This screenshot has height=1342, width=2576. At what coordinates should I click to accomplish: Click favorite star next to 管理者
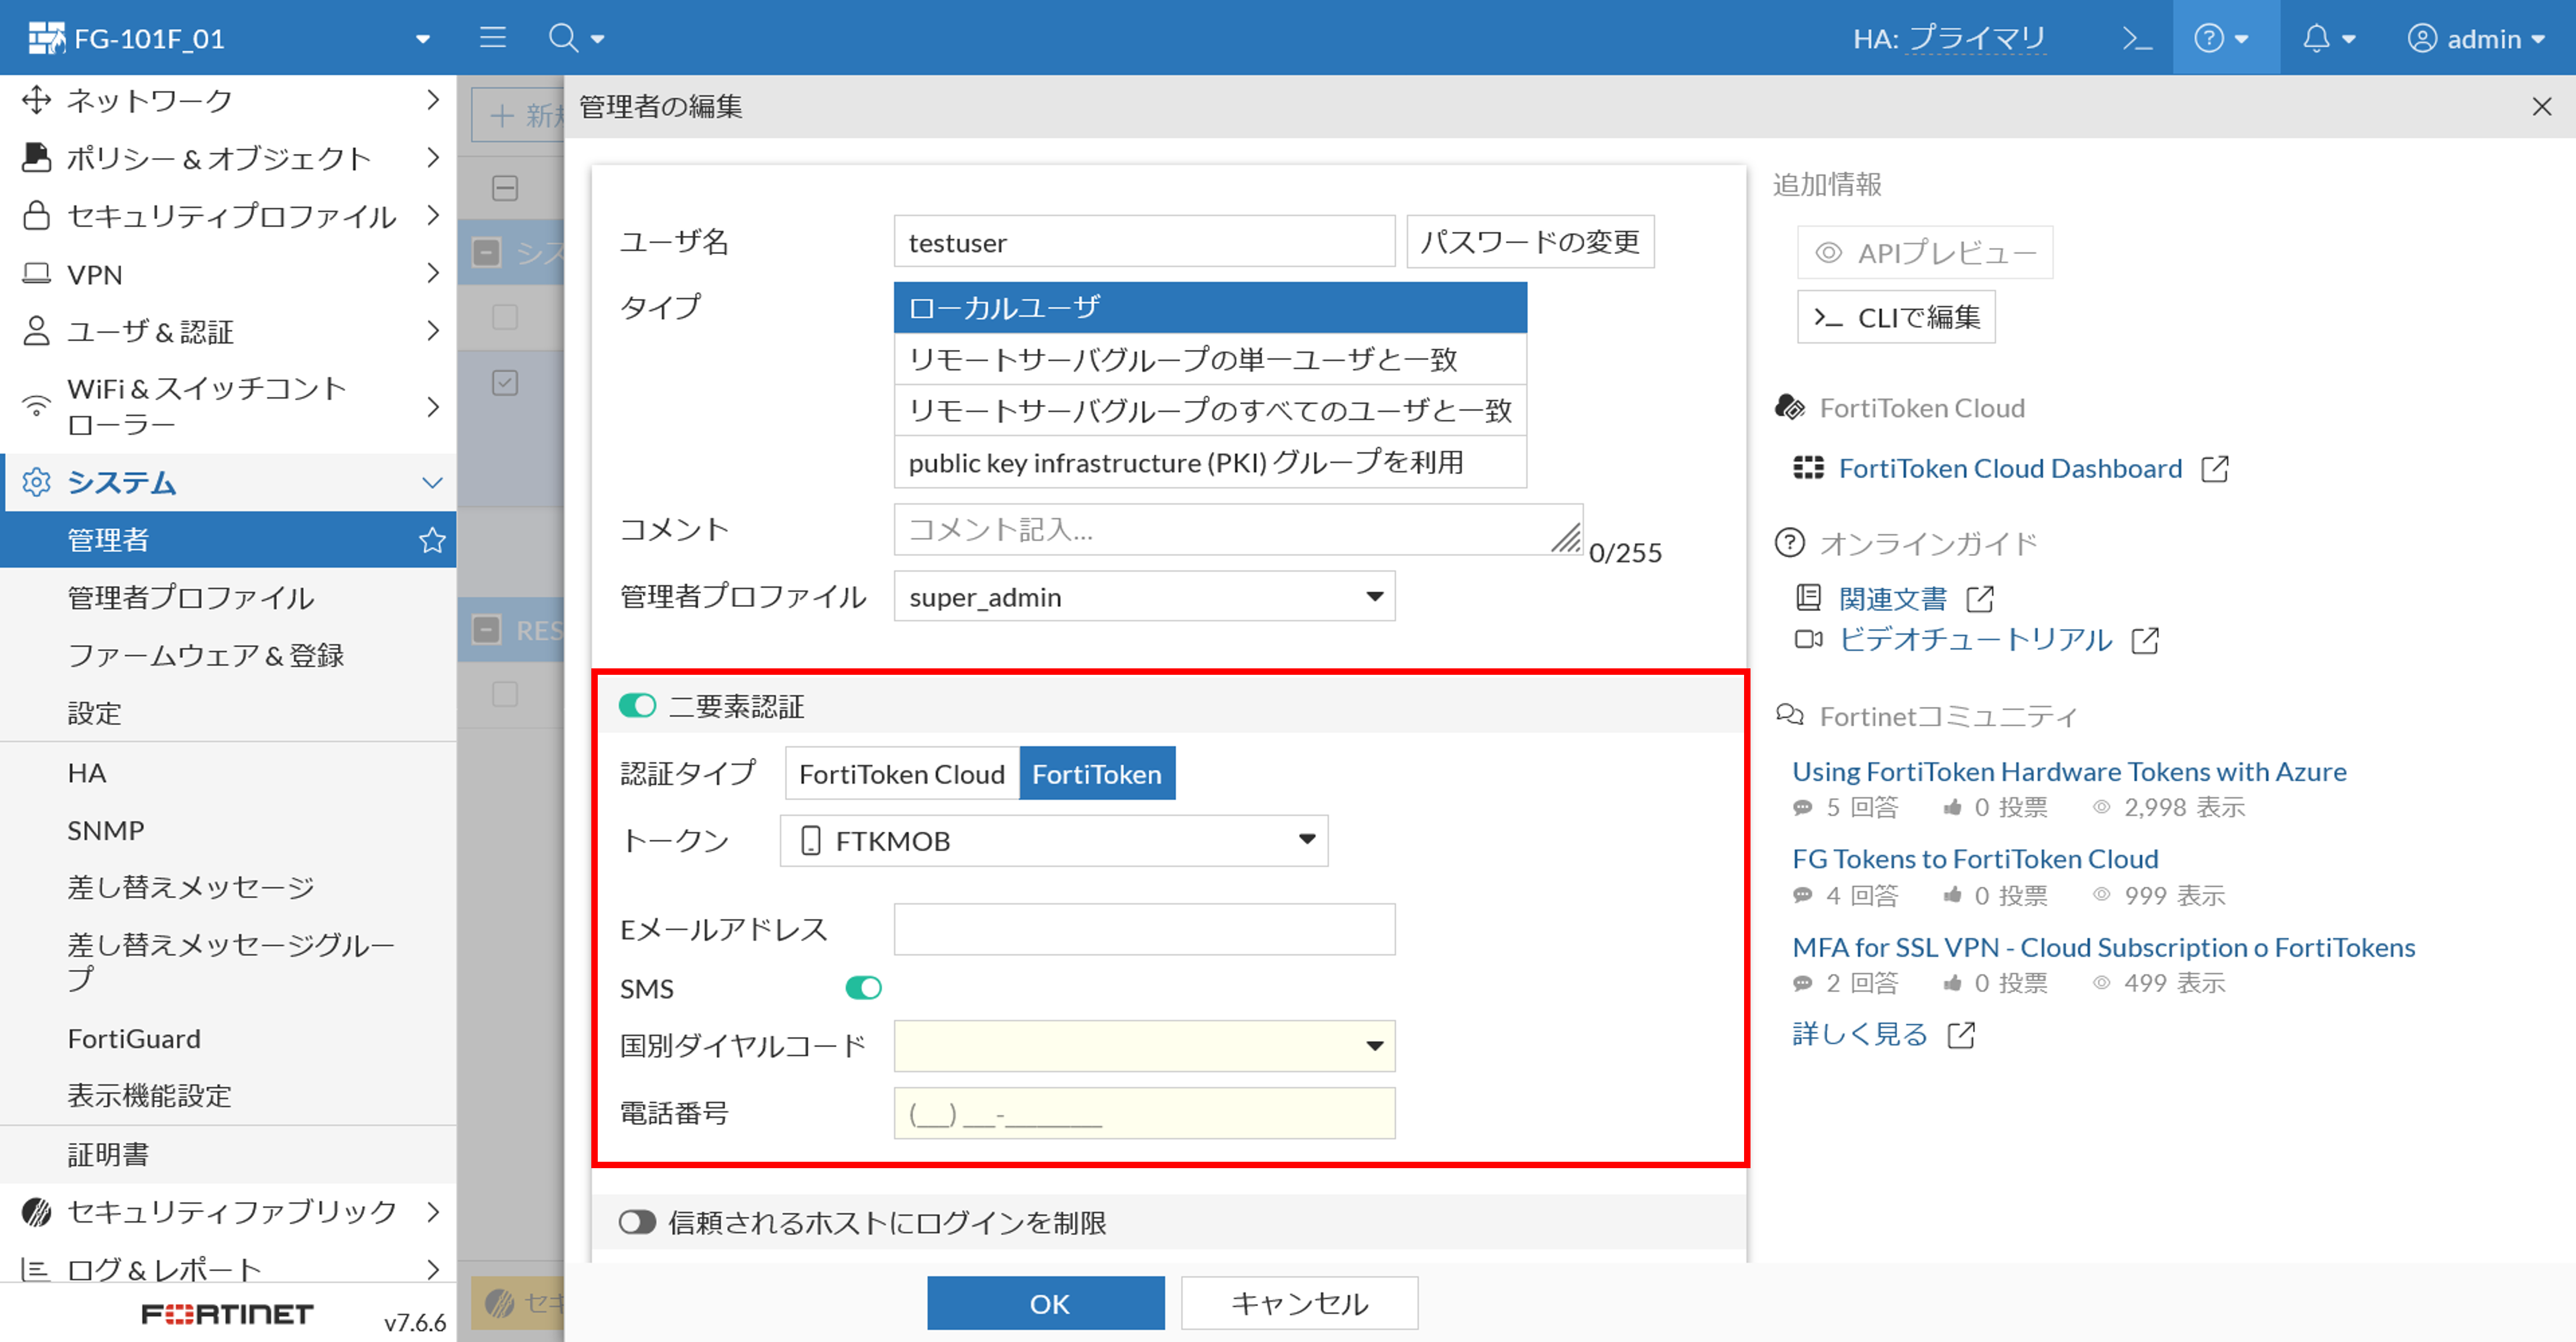point(432,540)
